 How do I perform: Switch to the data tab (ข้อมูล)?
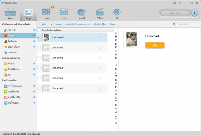tap(28, 14)
